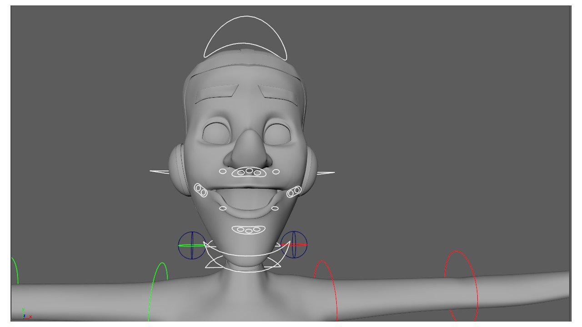
Task: Select the mouth corner control on screen right
Action: [294, 192]
